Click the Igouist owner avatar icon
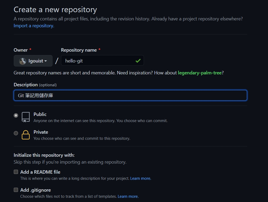Screen dimensions: 268x202 tap(23, 61)
